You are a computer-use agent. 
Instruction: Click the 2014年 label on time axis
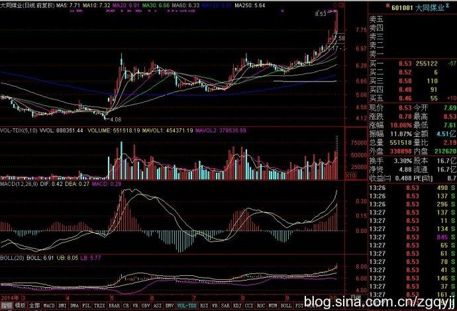click(x=10, y=298)
